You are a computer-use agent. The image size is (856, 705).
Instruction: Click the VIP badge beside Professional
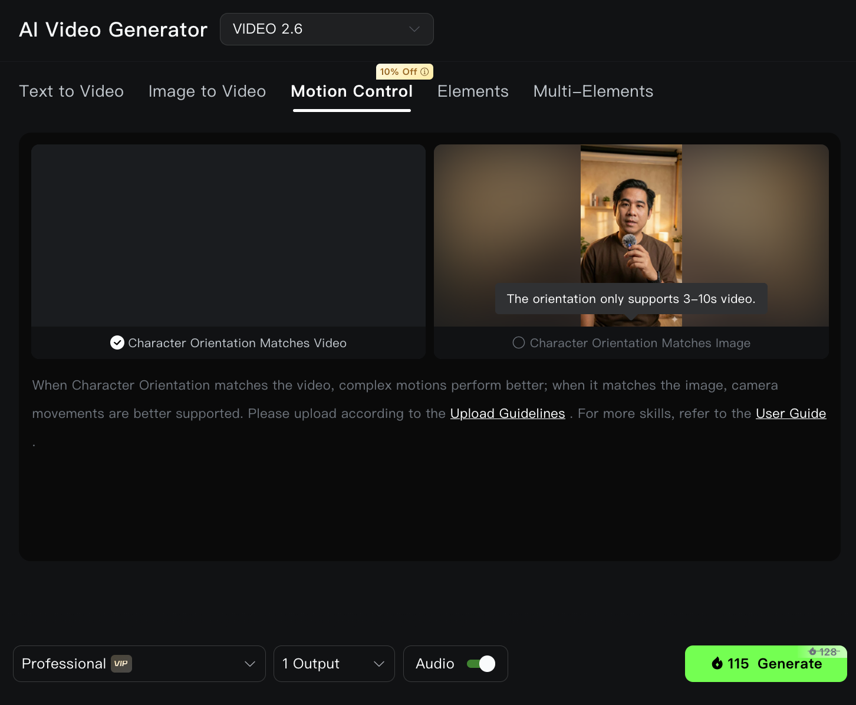[121, 664]
